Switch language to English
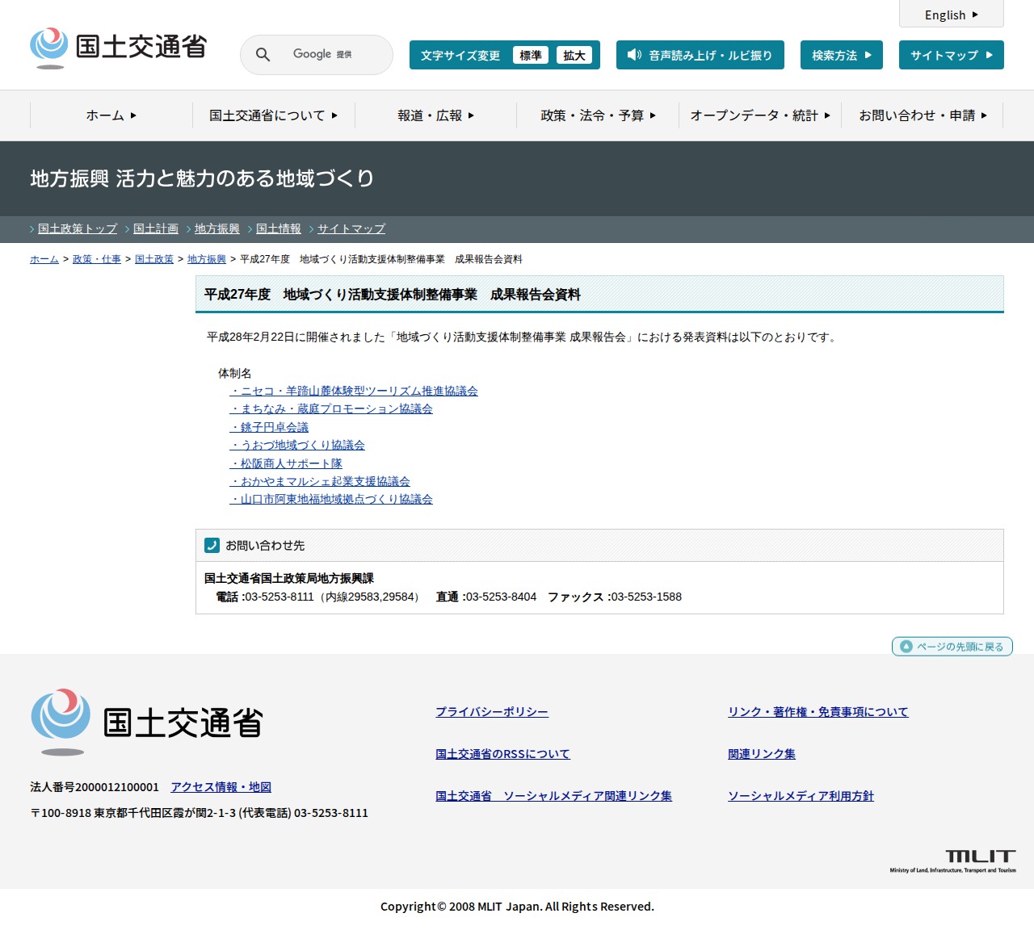Image resolution: width=1034 pixels, height=930 pixels. (x=951, y=15)
